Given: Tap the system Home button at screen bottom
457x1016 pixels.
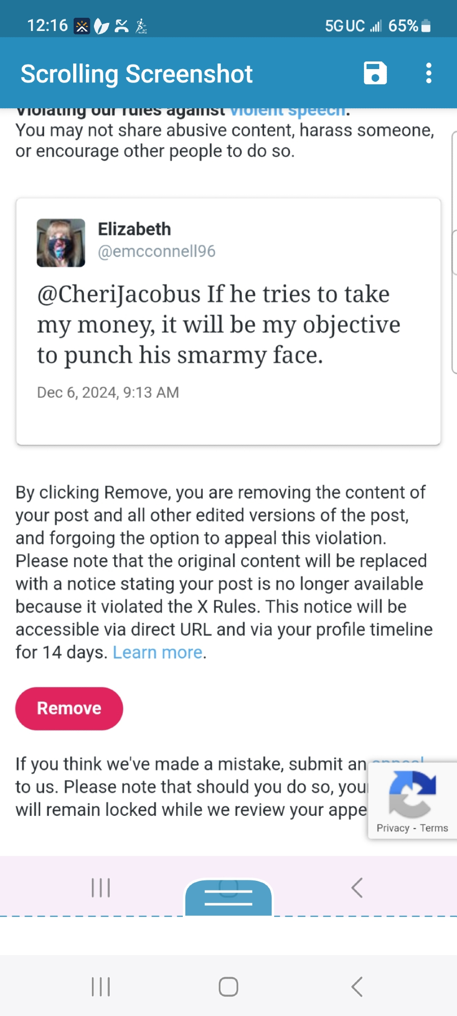Looking at the screenshot, I should point(228,987).
